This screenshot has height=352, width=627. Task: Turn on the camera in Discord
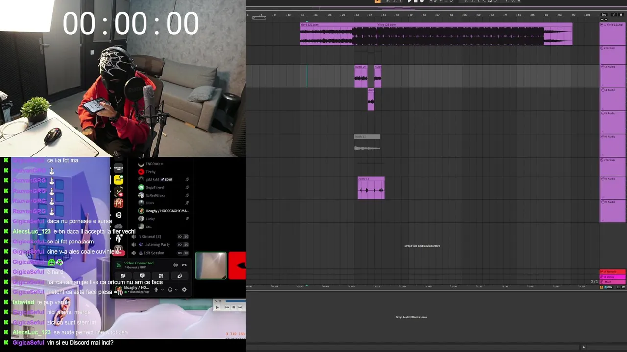pyautogui.click(x=123, y=276)
